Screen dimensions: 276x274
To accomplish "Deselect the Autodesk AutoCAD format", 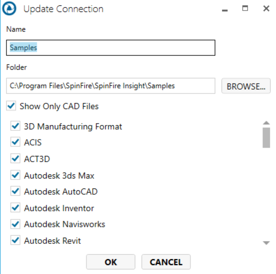I will (16, 191).
